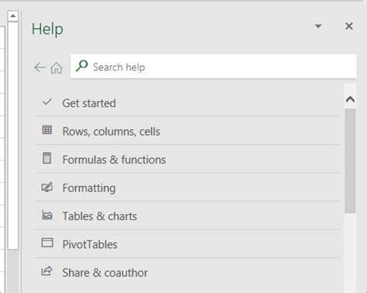Click the Help pane scroll-up chevron

350,99
